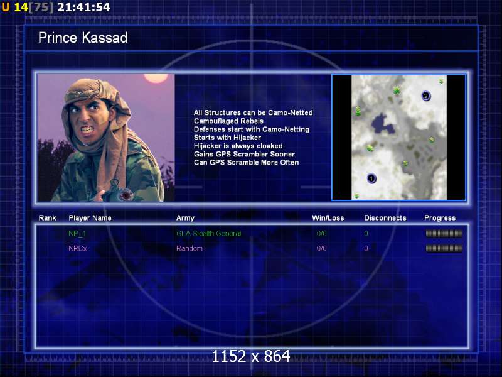Click 'All Structures can be Camo-Netted' line

(254, 112)
